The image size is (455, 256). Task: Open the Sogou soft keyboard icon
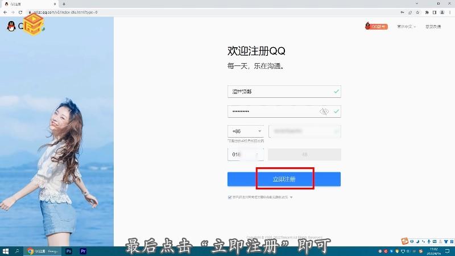pos(435,241)
